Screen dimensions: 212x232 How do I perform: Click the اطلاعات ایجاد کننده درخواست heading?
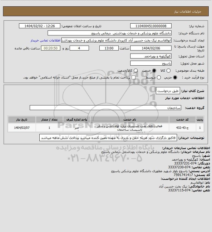[x=186, y=179]
